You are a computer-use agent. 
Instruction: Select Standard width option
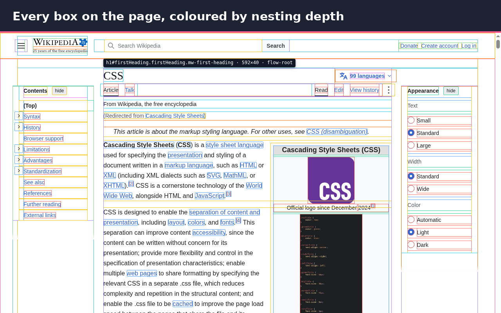[x=411, y=176]
